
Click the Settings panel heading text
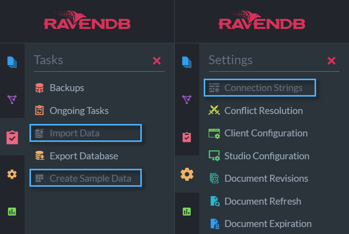click(x=230, y=60)
